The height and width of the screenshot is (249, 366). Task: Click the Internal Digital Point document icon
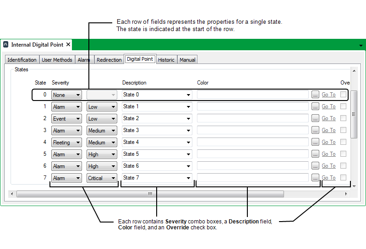pyautogui.click(x=6, y=45)
